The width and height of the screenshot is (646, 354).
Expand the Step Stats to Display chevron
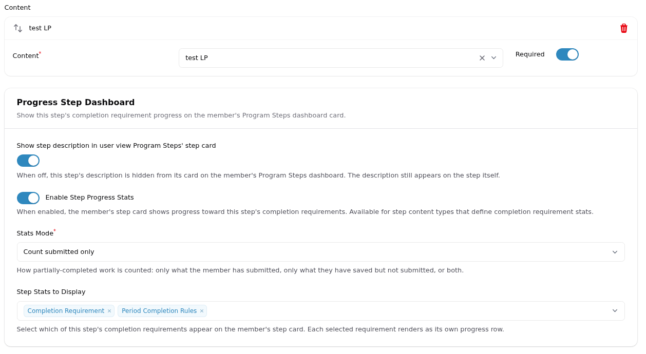point(615,311)
